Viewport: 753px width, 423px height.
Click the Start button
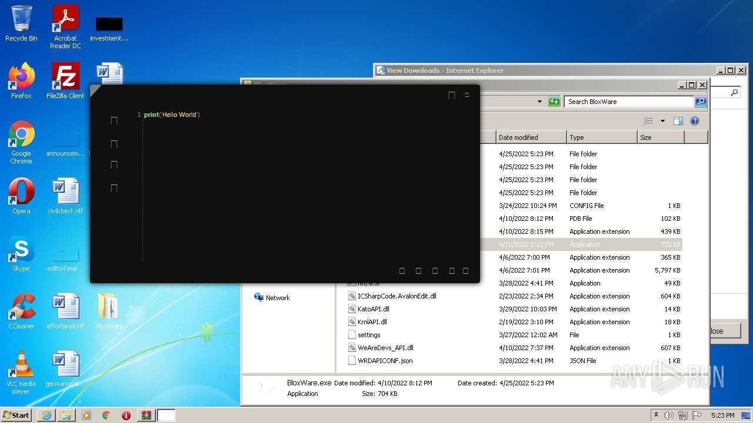(x=16, y=415)
